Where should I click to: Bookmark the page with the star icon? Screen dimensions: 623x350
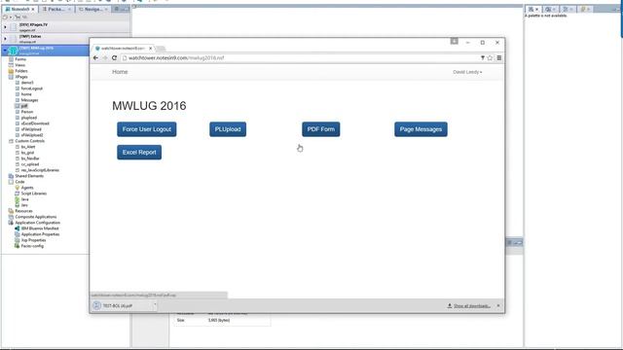click(x=490, y=58)
